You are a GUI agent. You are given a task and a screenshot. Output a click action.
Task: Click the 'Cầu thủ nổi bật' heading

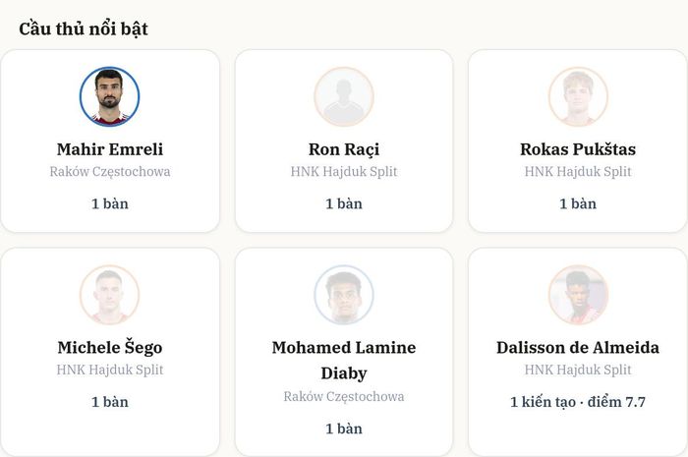click(x=84, y=29)
